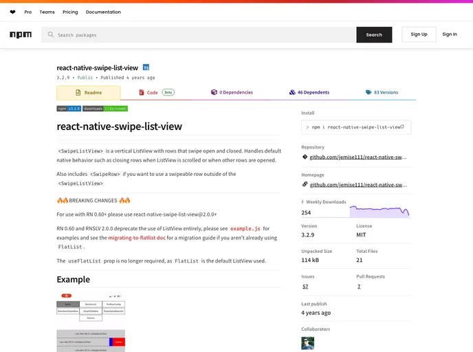This screenshot has width=473, height=352.
Task: Open the 7 pull requests link
Action: [x=359, y=287]
